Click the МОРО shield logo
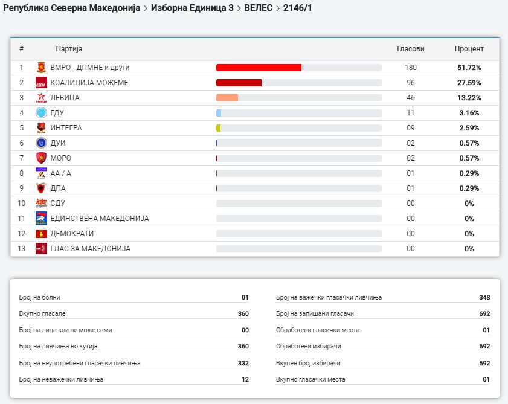 [x=41, y=158]
